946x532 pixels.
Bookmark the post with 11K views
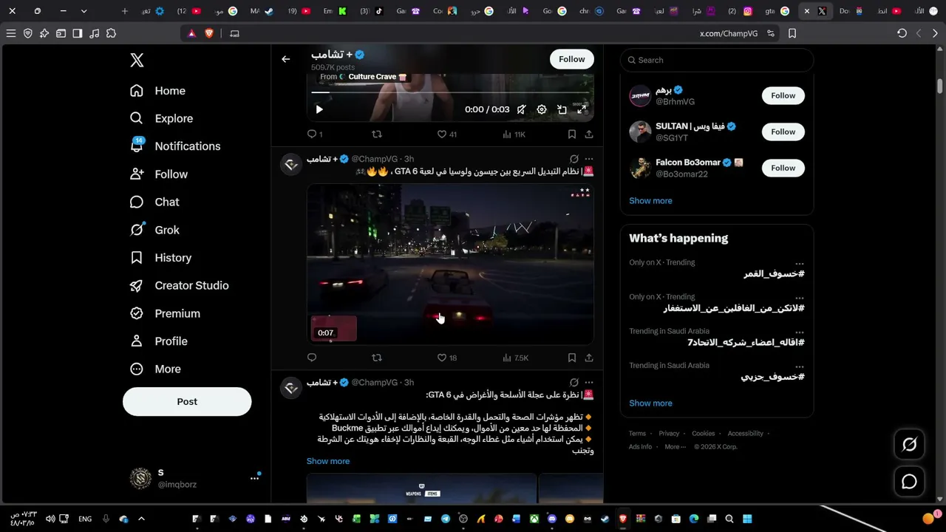click(x=572, y=134)
